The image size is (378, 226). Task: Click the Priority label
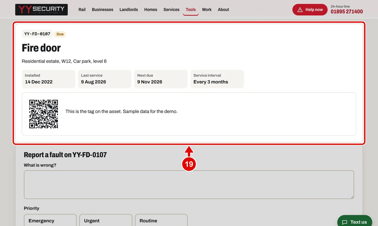32,209
